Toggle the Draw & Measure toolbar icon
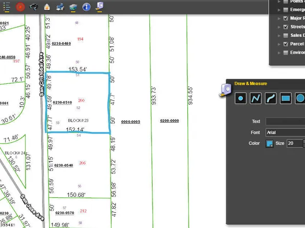This screenshot has height=228, width=305. pyautogui.click(x=100, y=7)
